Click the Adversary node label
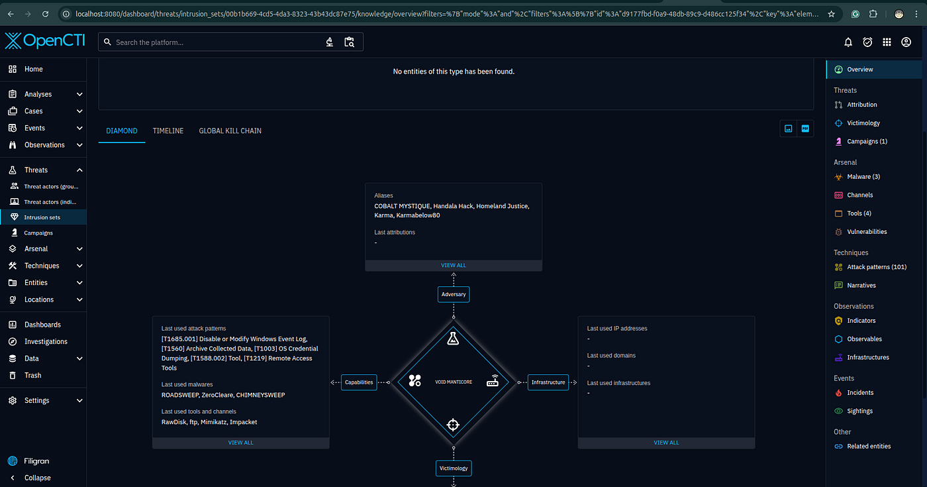The image size is (927, 487). [x=454, y=294]
